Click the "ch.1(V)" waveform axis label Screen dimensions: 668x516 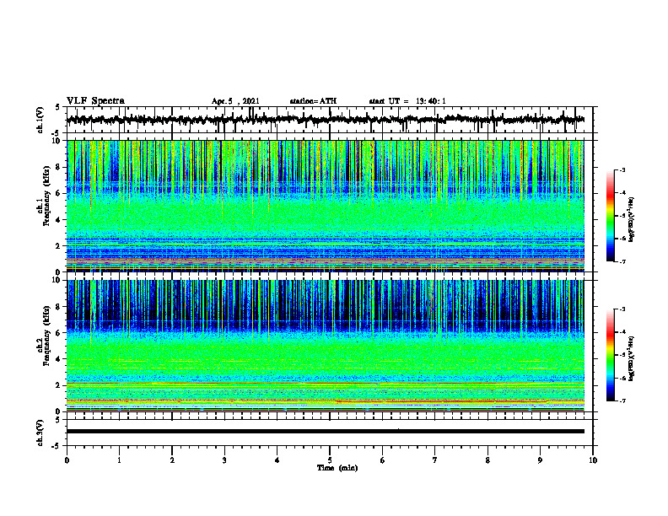click(40, 120)
